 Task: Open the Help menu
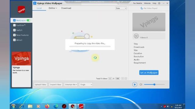[x=154, y=3]
